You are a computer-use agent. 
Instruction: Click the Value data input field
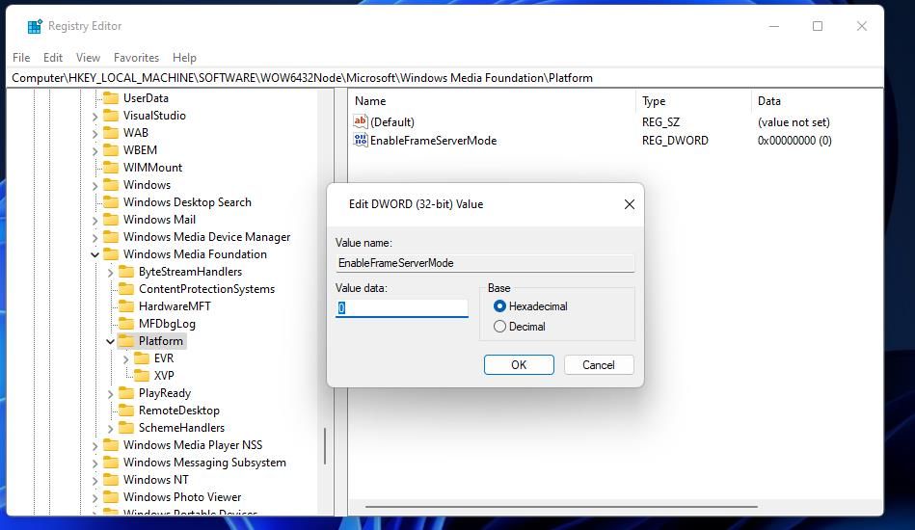pos(401,307)
